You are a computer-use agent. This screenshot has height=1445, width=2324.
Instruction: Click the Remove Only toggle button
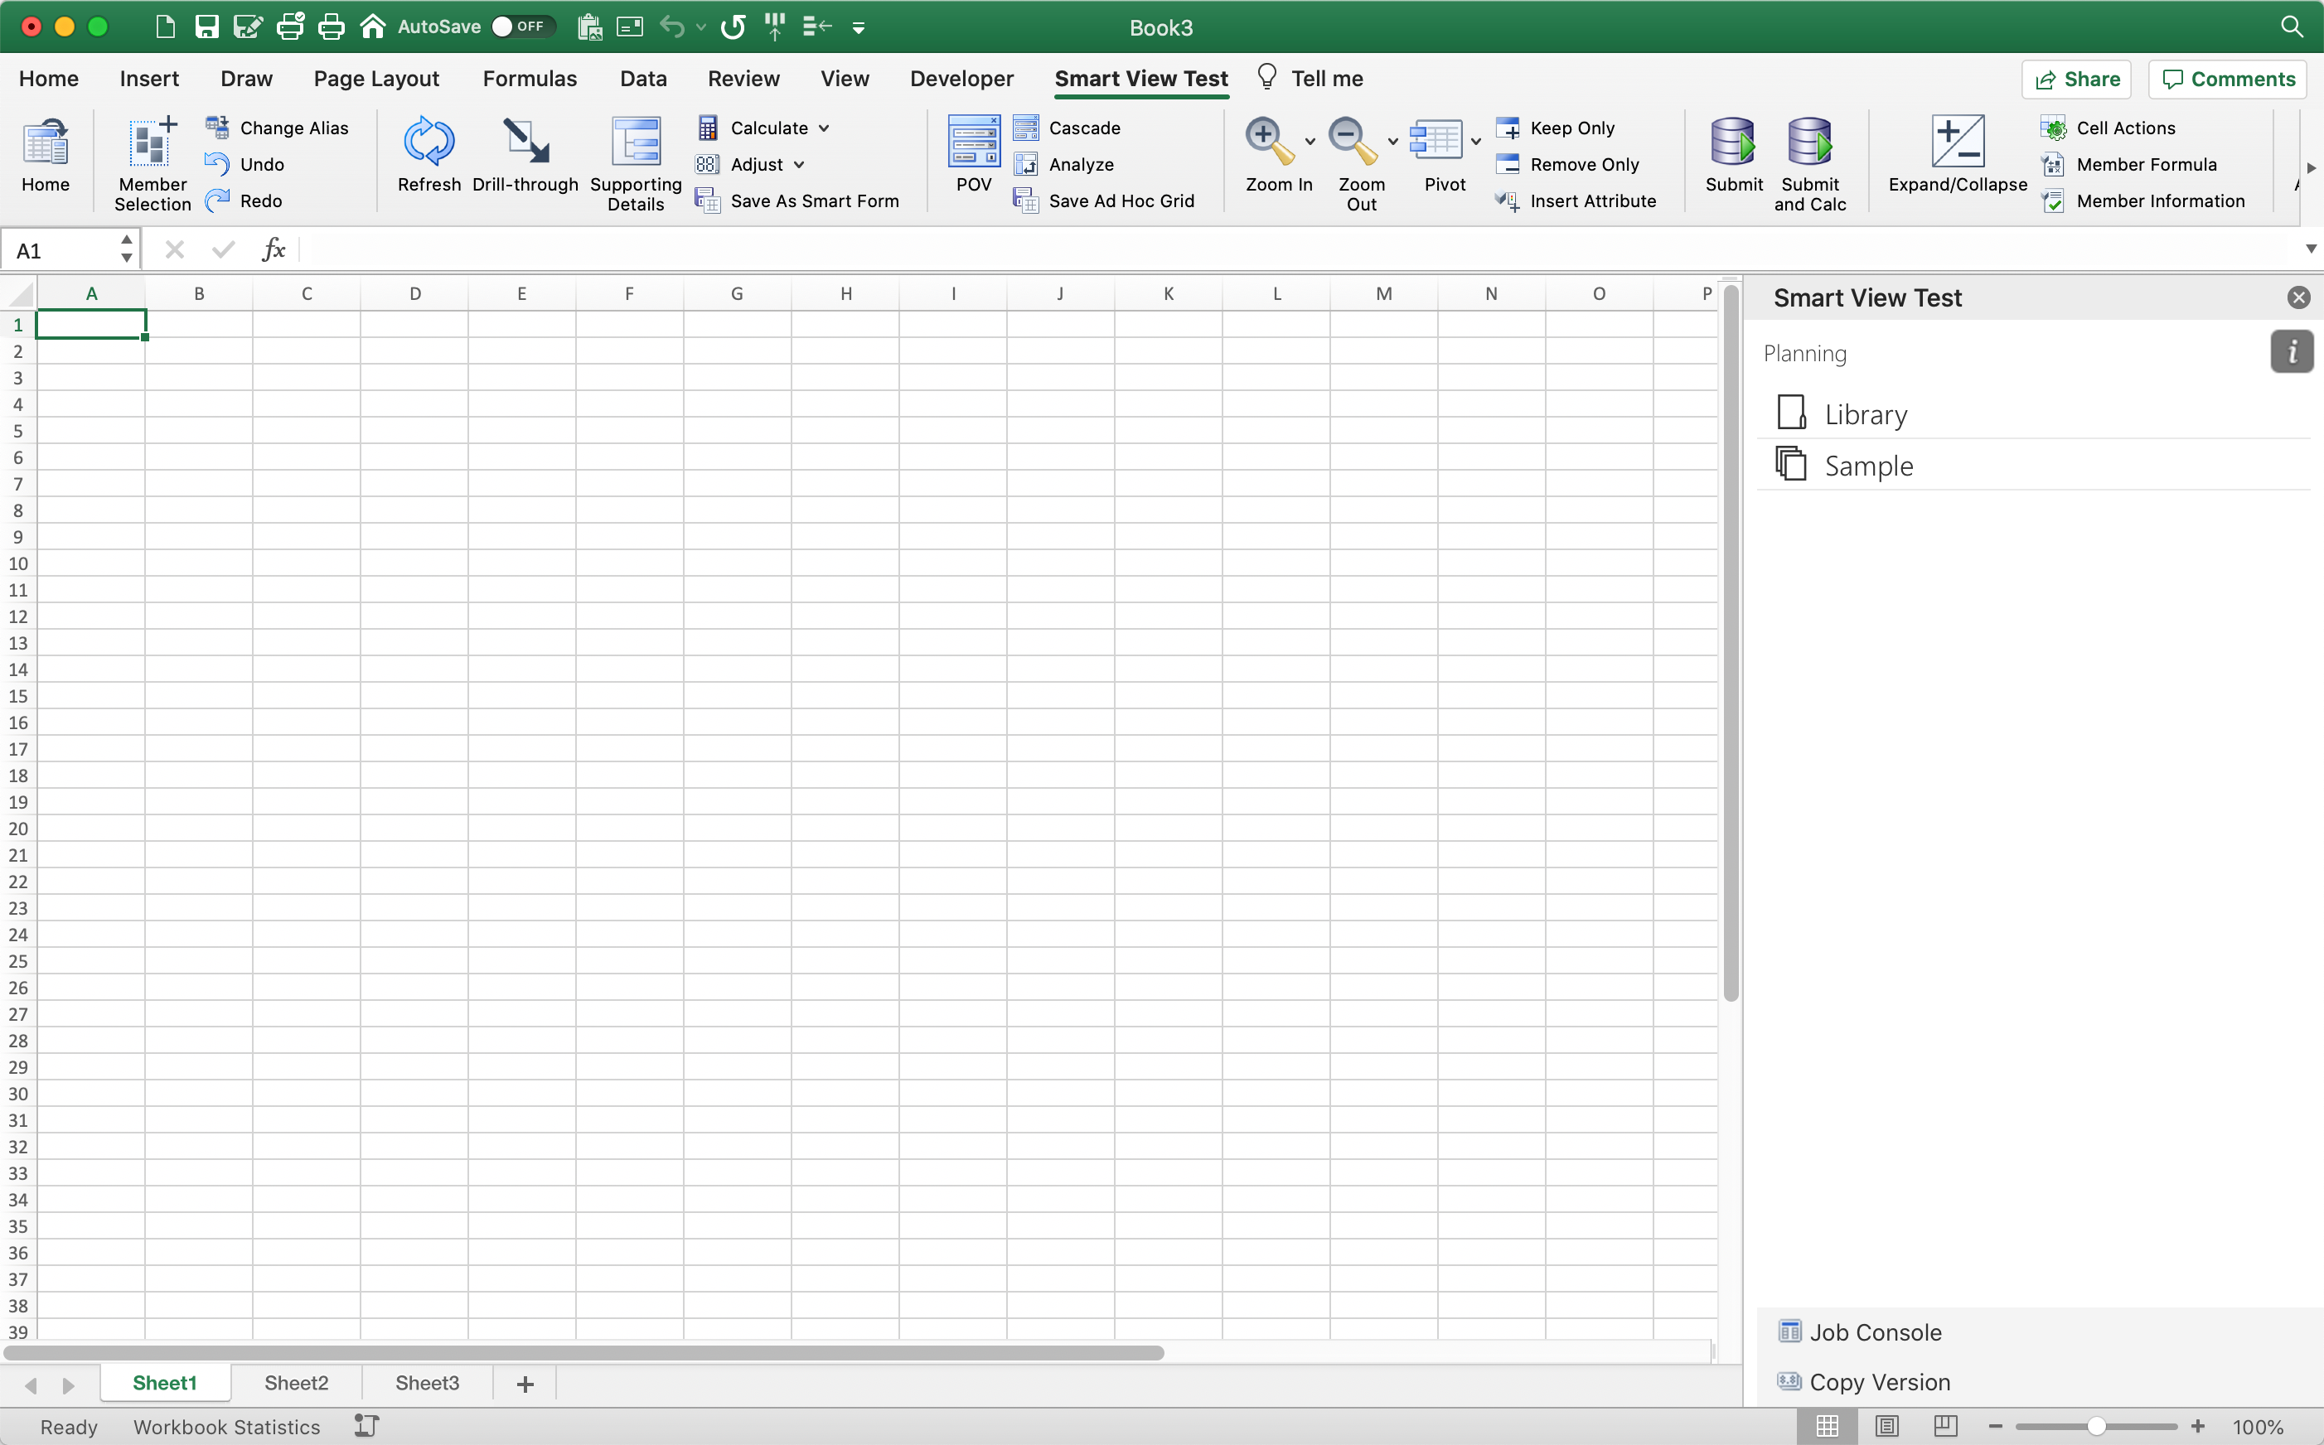[1566, 163]
